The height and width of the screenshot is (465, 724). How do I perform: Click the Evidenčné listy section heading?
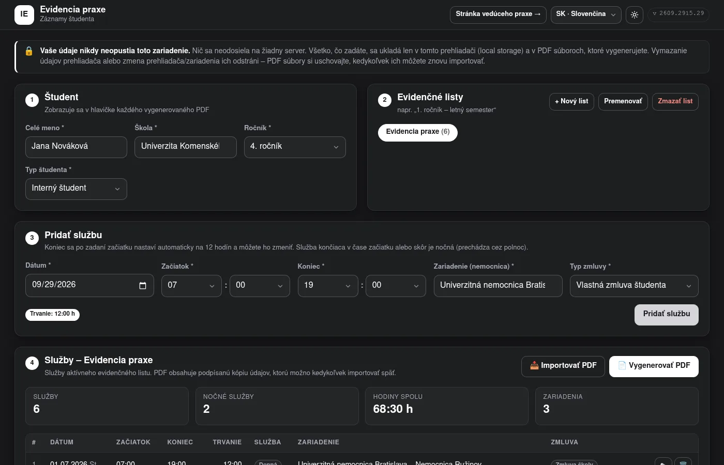pos(430,97)
